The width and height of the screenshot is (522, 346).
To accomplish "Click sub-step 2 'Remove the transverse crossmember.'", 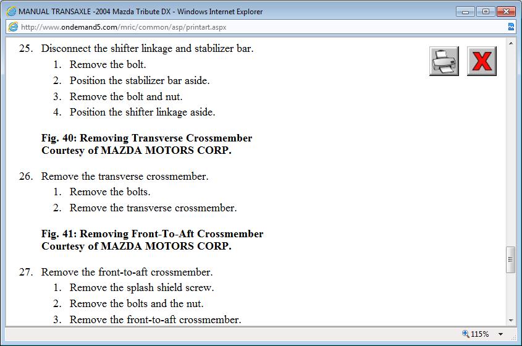I will 153,208.
